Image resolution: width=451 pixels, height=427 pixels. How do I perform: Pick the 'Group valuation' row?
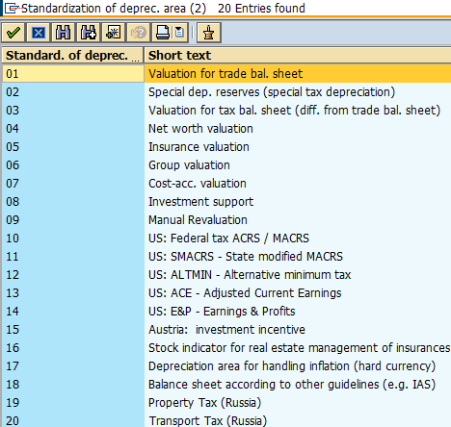point(226,165)
